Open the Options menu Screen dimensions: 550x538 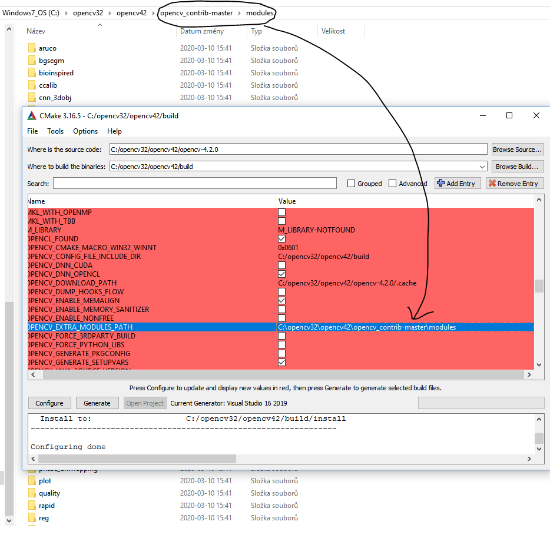(x=85, y=131)
